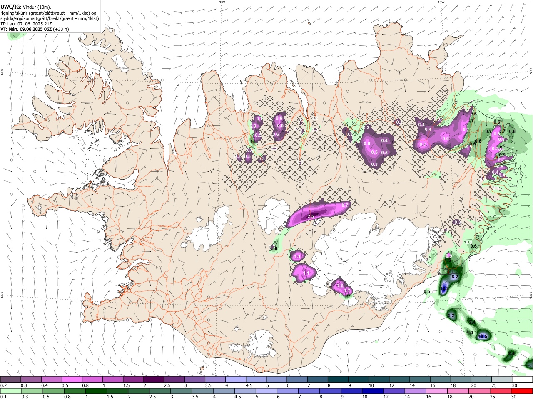The height and width of the screenshot is (400, 533).
Task: Select top legend swatch between 0.5 and 0.8
Action: (x=72, y=380)
